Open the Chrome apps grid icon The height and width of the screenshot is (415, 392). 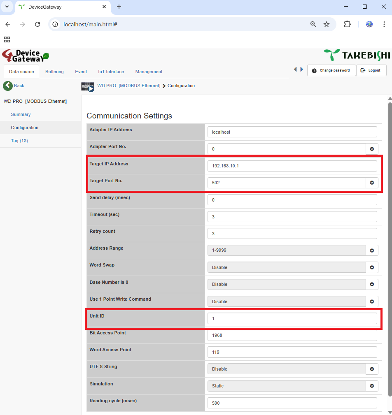tap(7, 39)
